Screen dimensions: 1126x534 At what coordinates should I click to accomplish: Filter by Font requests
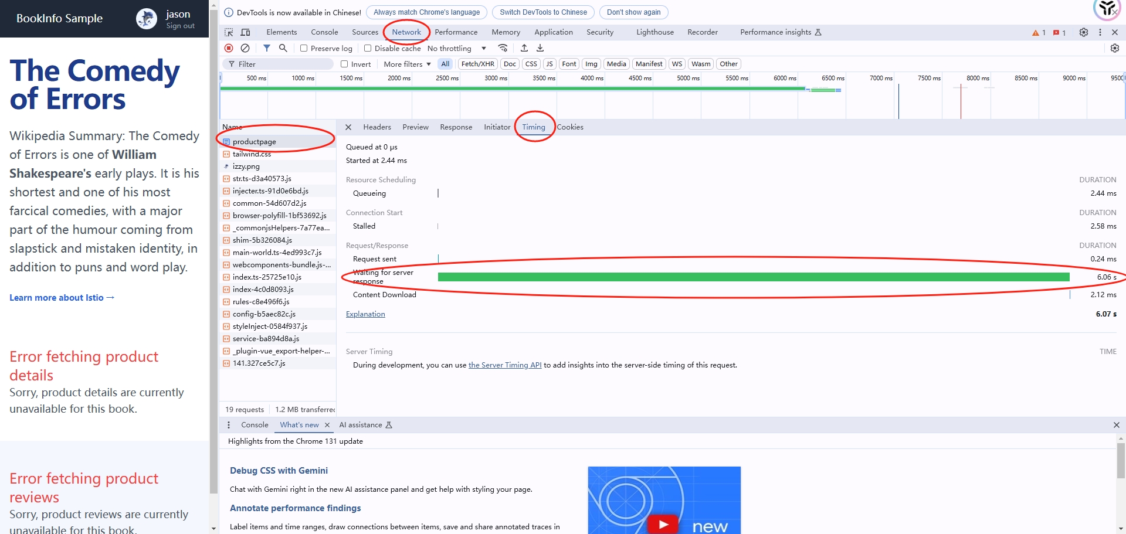(x=569, y=64)
